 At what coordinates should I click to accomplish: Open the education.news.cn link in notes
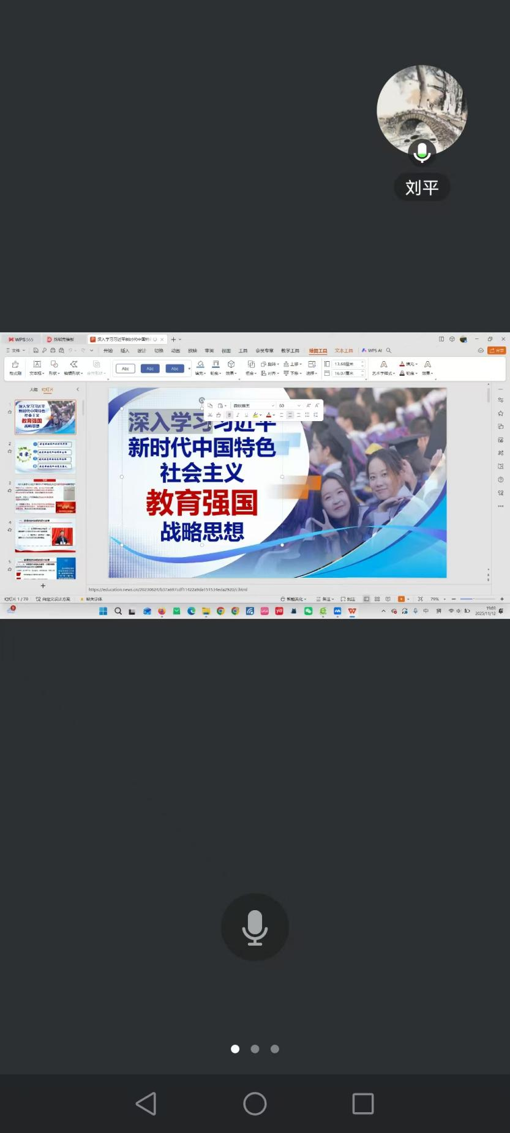pyautogui.click(x=168, y=589)
